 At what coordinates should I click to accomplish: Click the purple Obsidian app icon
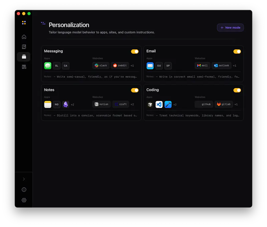click(x=65, y=104)
